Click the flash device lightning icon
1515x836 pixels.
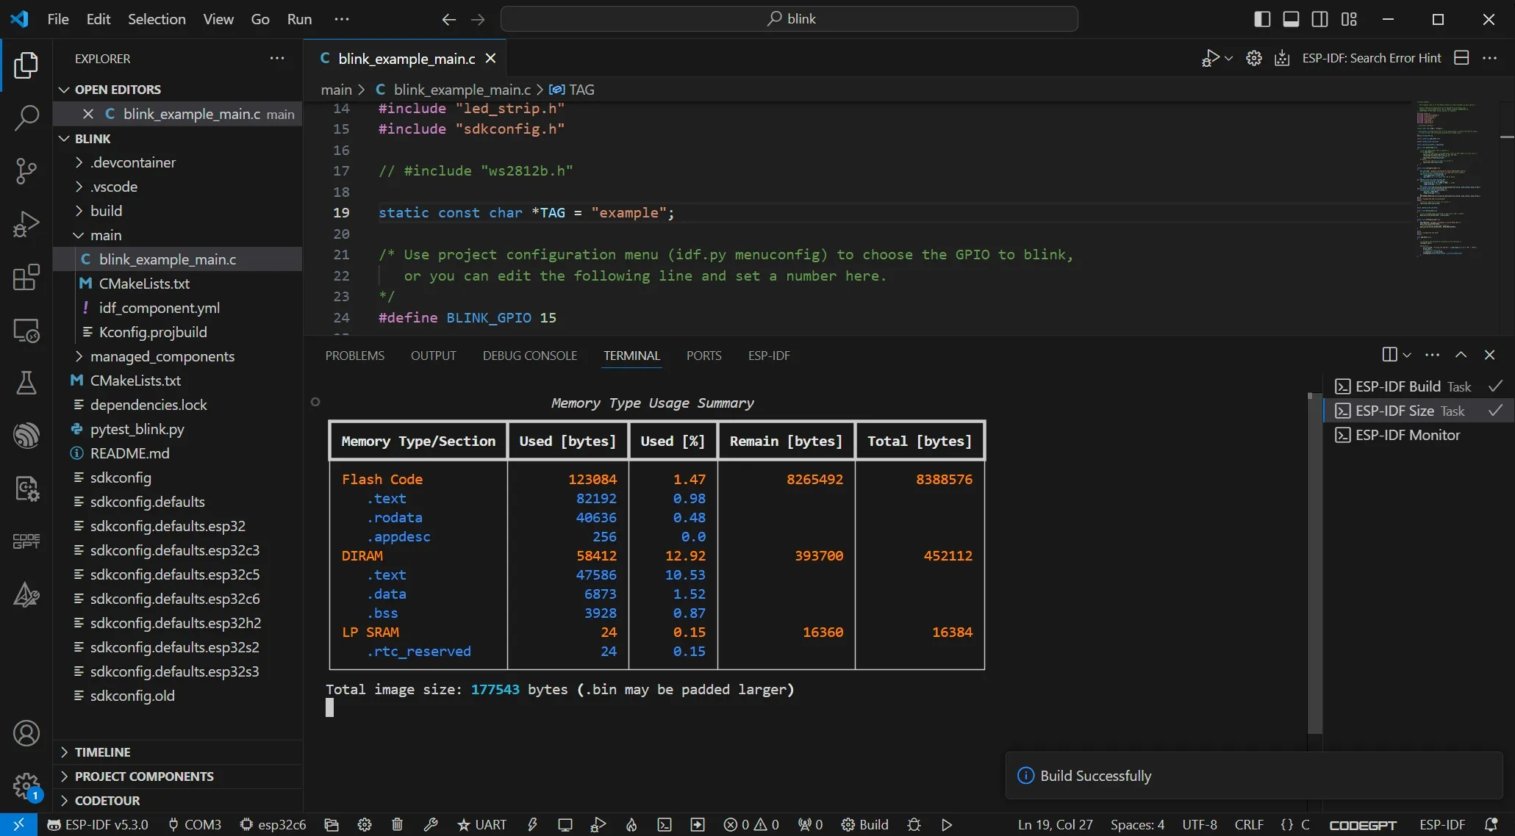532,824
